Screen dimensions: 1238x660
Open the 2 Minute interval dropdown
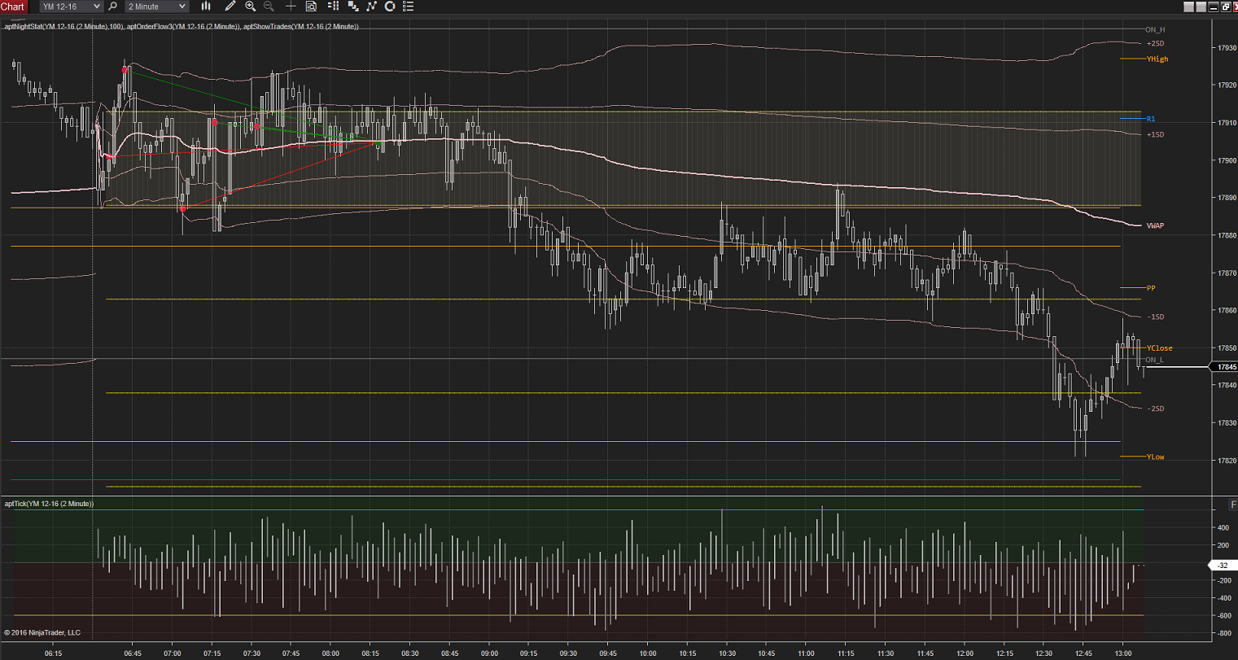tap(156, 7)
